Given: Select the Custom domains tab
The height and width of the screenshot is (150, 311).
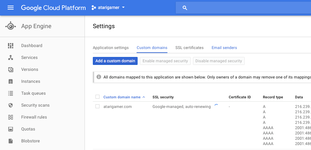Looking at the screenshot, I should click(152, 48).
